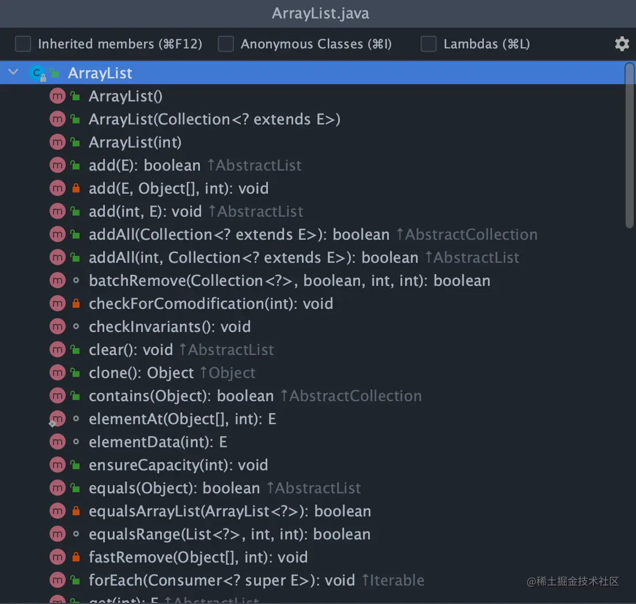Viewport: 636px width, 604px height.
Task: Select ensureCapacity(int): void
Action: pyautogui.click(x=178, y=465)
